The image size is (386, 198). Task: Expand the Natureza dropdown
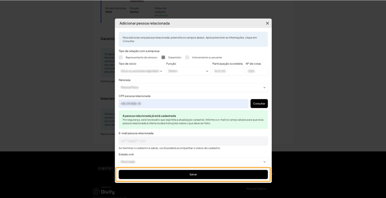coord(193,87)
